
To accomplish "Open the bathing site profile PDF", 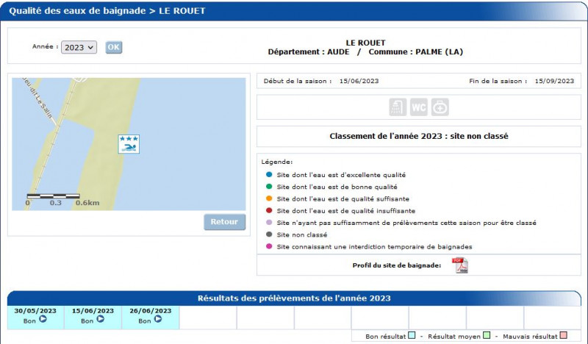I will 460,265.
